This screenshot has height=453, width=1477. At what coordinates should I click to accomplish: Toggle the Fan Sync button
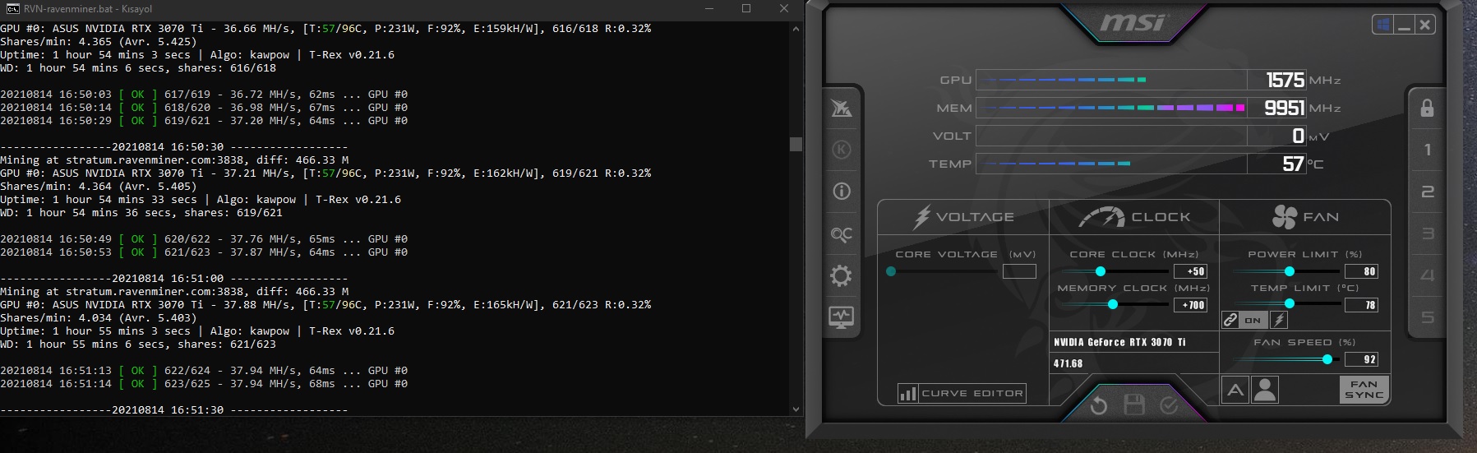(x=1364, y=390)
